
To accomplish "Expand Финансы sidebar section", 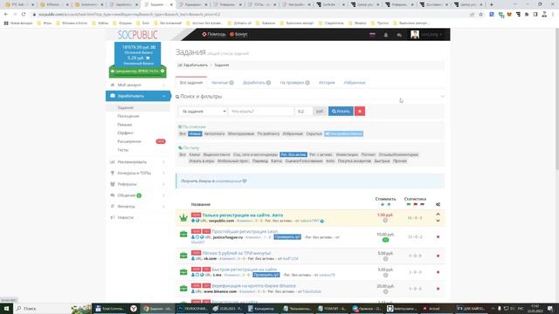I will click(138, 206).
